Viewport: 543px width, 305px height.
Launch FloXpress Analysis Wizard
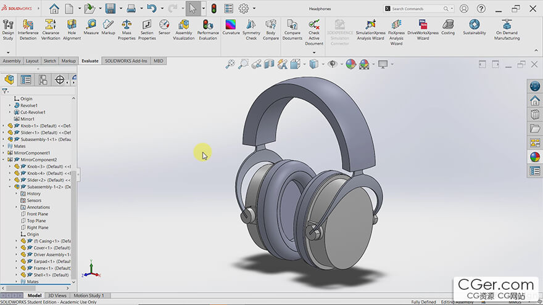[396, 33]
